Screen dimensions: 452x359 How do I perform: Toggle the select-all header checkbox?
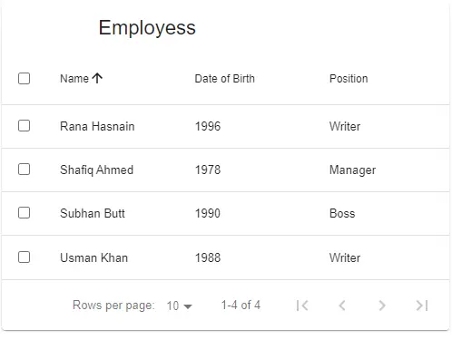[x=24, y=78]
